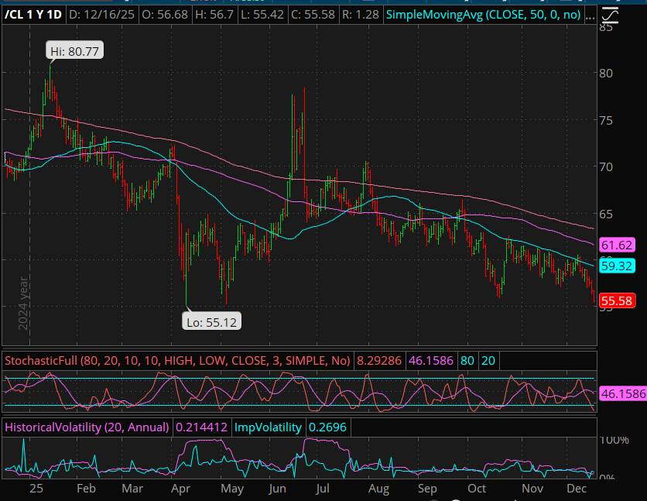Click the price axis scale icon at top right

tap(611, 15)
